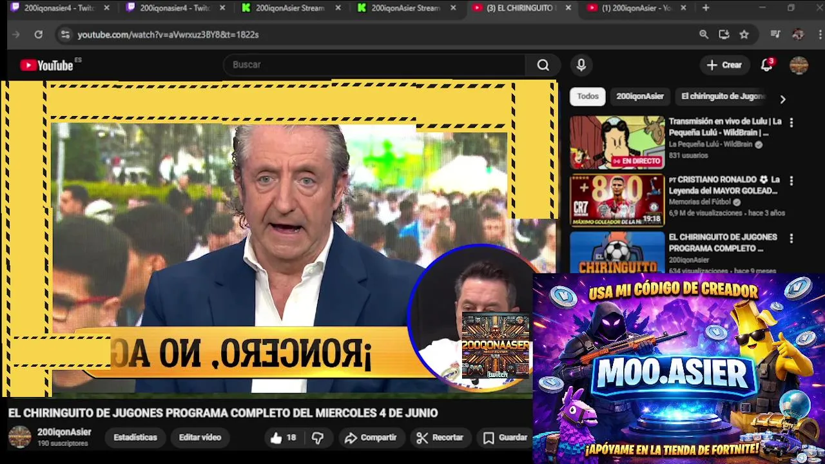Open the 200iqonAsier channel avatar under video

pyautogui.click(x=19, y=437)
